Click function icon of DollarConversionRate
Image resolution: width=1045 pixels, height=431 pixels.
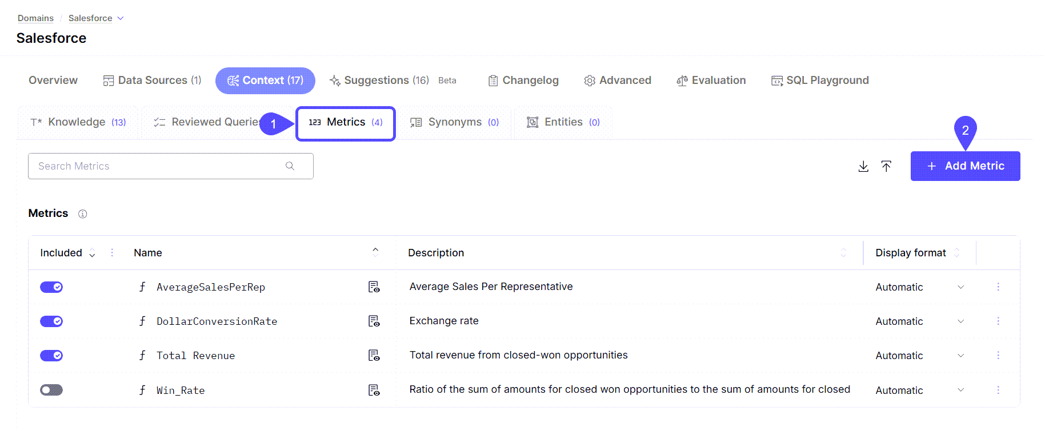[142, 321]
